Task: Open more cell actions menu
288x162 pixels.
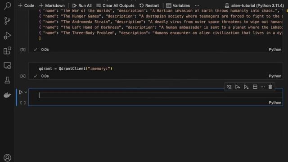Action: point(263,87)
